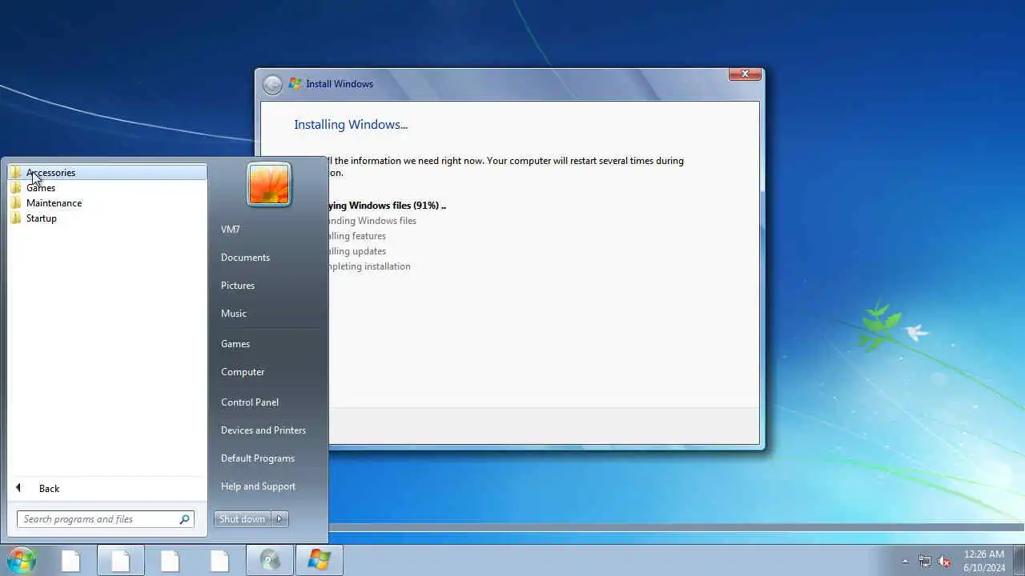Click the Installing Windows... heading
This screenshot has width=1025, height=576.
coord(351,125)
